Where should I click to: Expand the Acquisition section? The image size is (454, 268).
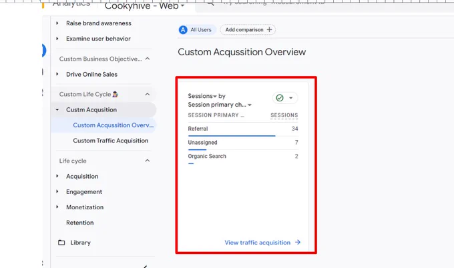coord(57,177)
